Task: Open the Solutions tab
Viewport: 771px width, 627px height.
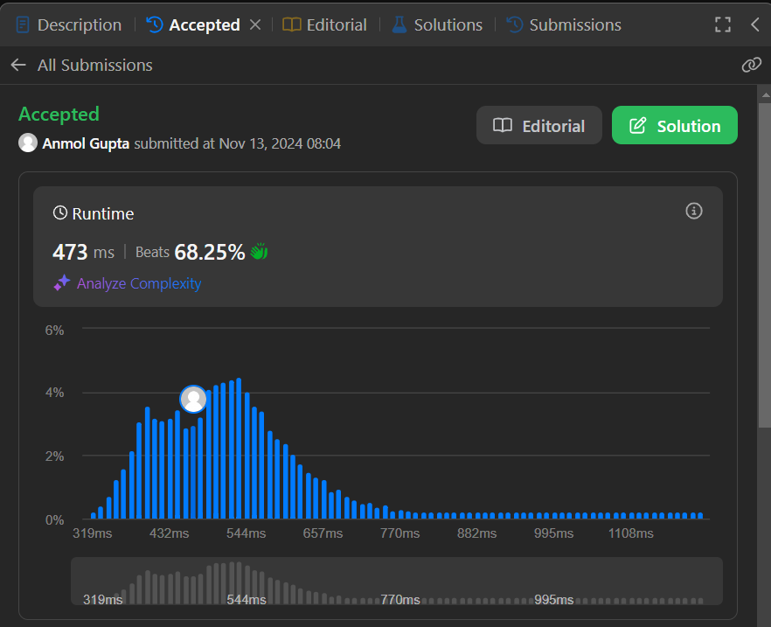Action: coord(437,24)
